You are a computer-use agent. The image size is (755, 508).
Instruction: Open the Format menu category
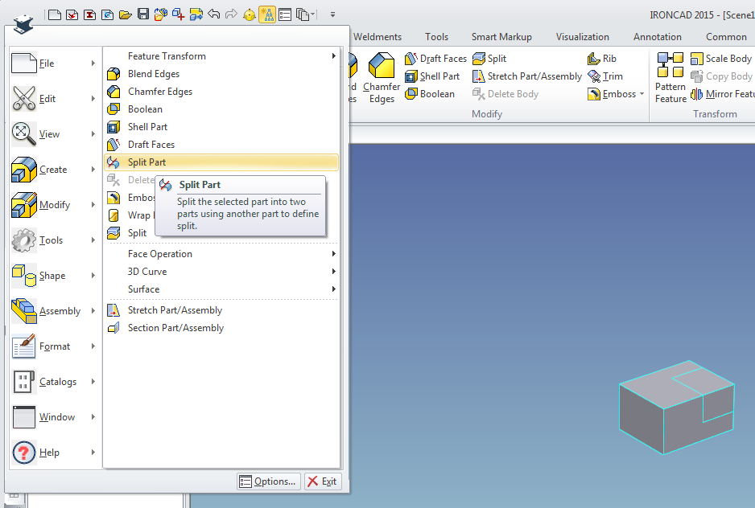coord(54,346)
